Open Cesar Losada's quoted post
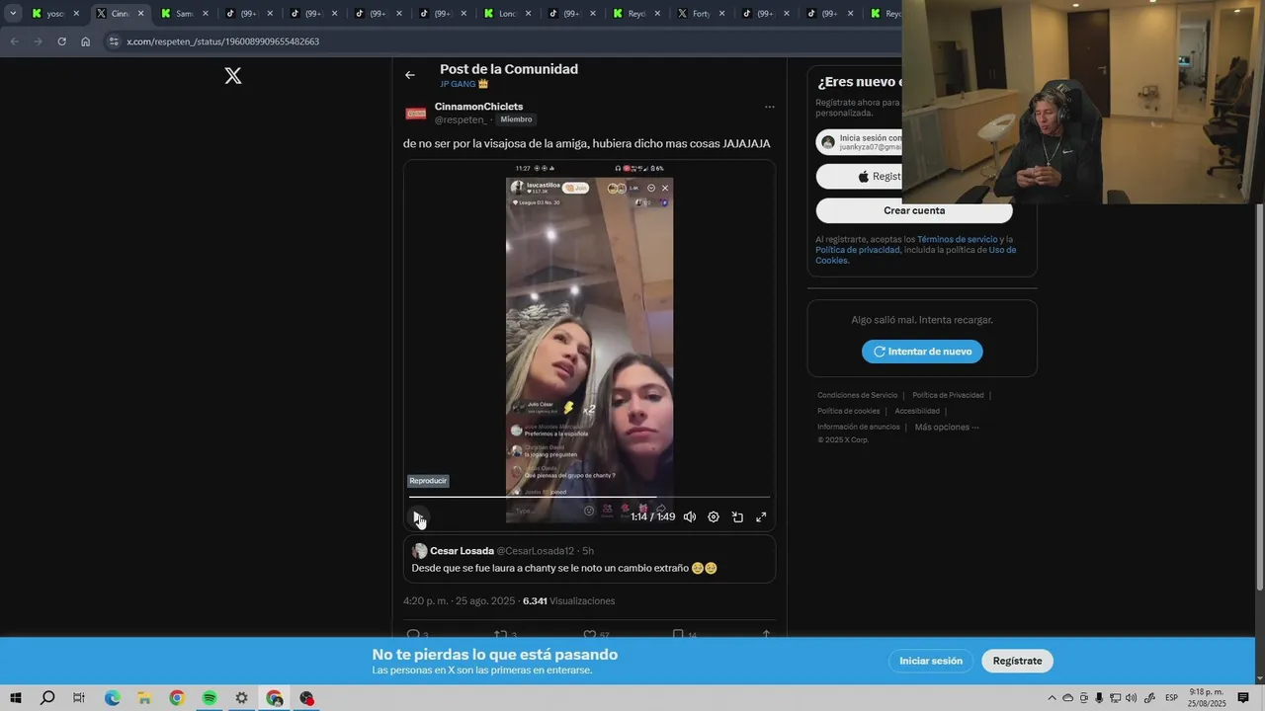This screenshot has width=1265, height=711. coord(589,559)
